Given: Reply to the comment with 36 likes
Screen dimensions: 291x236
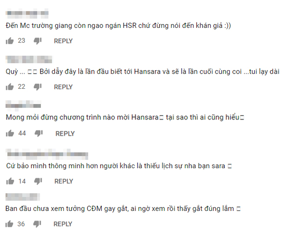Looking at the screenshot, I should coord(63,224).
